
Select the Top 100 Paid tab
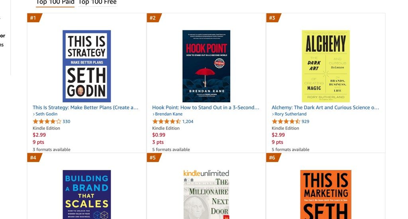point(55,2)
